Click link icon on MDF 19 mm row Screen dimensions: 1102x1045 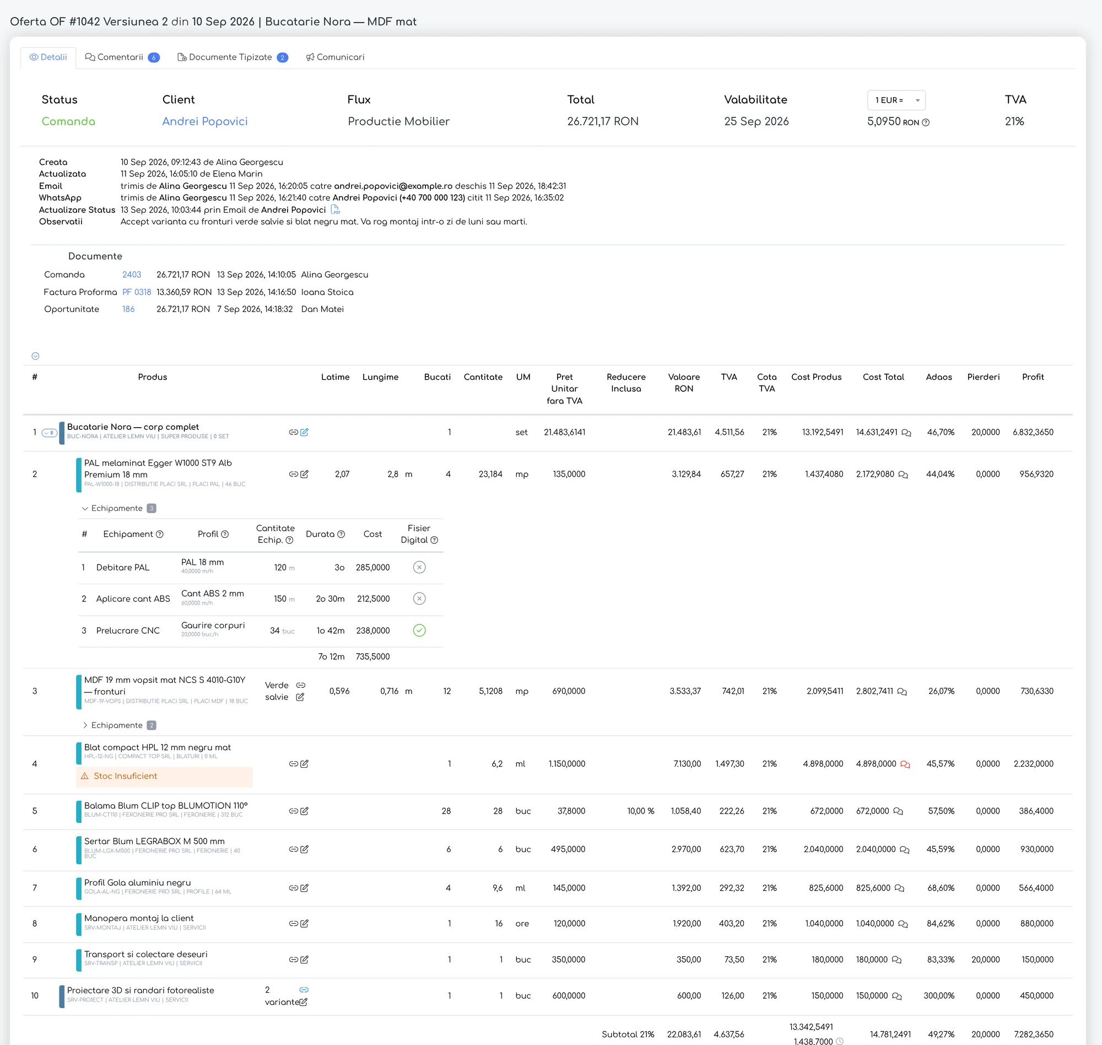click(301, 685)
